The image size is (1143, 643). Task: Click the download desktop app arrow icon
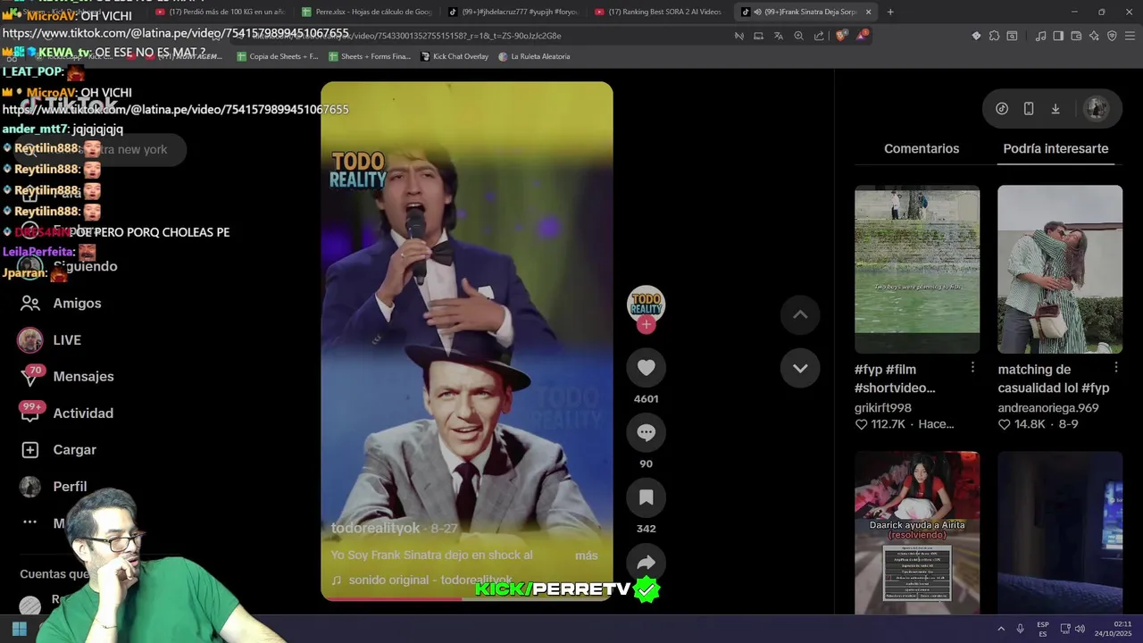1055,109
